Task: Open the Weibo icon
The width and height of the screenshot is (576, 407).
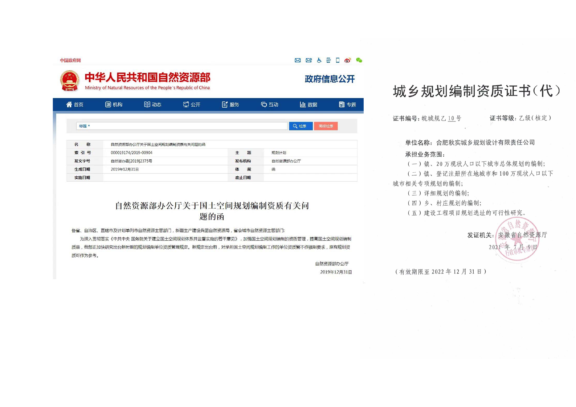Action: click(x=348, y=60)
